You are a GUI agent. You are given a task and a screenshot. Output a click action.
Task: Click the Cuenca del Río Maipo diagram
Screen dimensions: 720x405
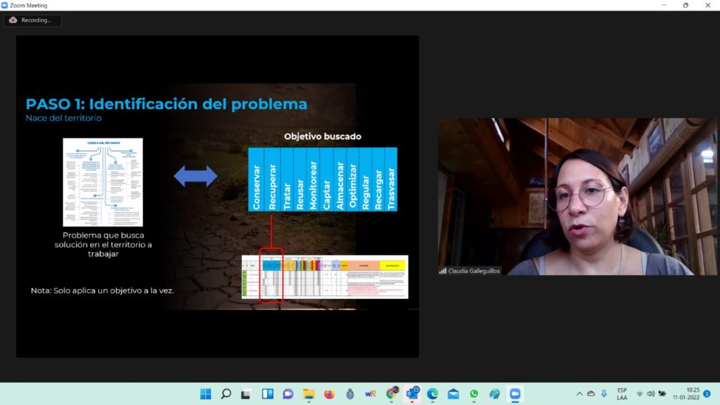103,182
